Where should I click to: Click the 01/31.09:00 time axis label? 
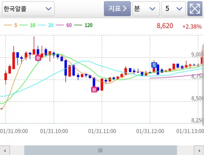[x=14, y=131]
